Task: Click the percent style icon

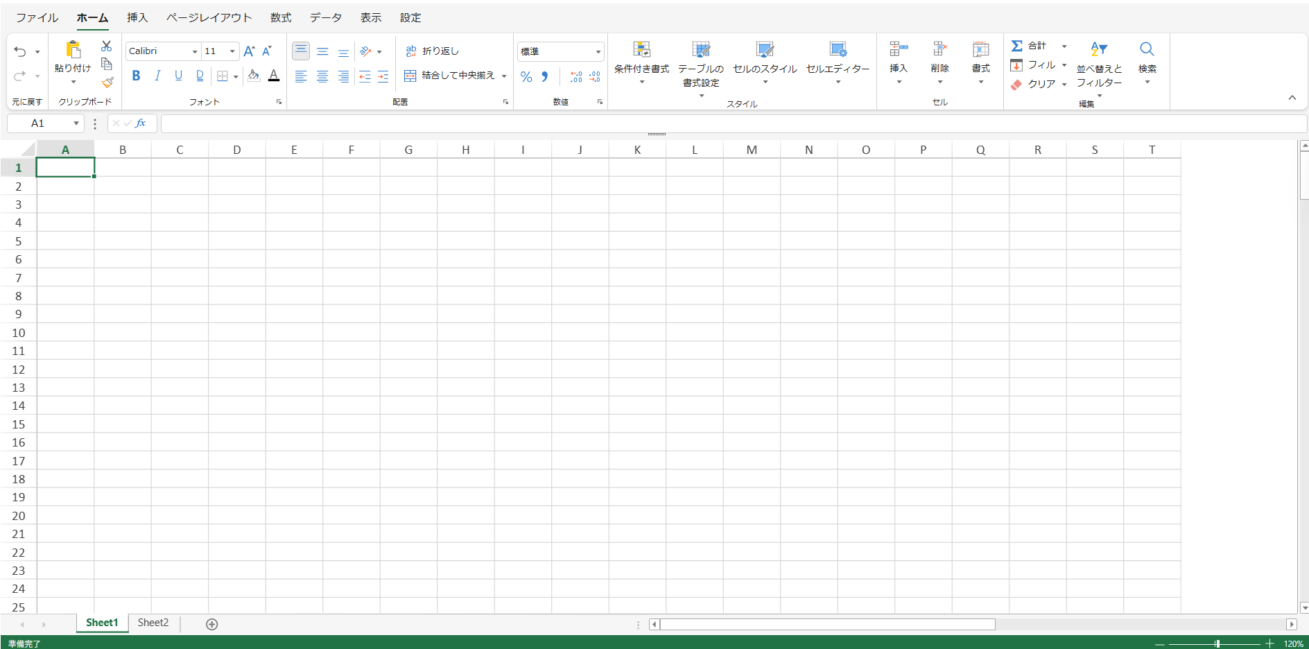Action: click(x=526, y=77)
